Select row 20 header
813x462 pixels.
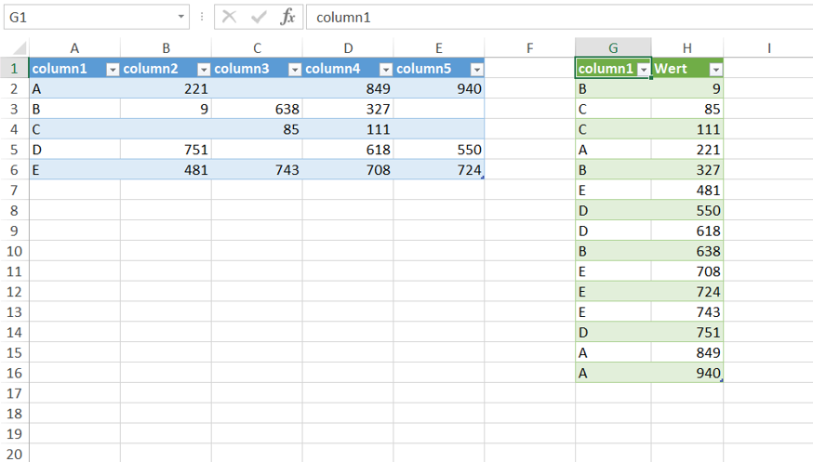(15, 454)
